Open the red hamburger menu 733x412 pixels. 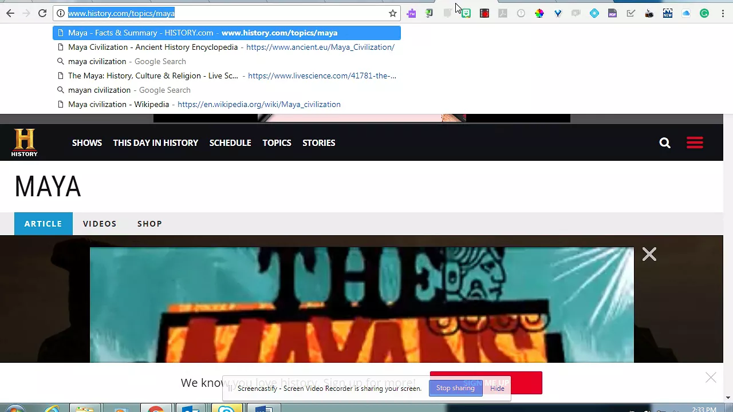click(695, 142)
